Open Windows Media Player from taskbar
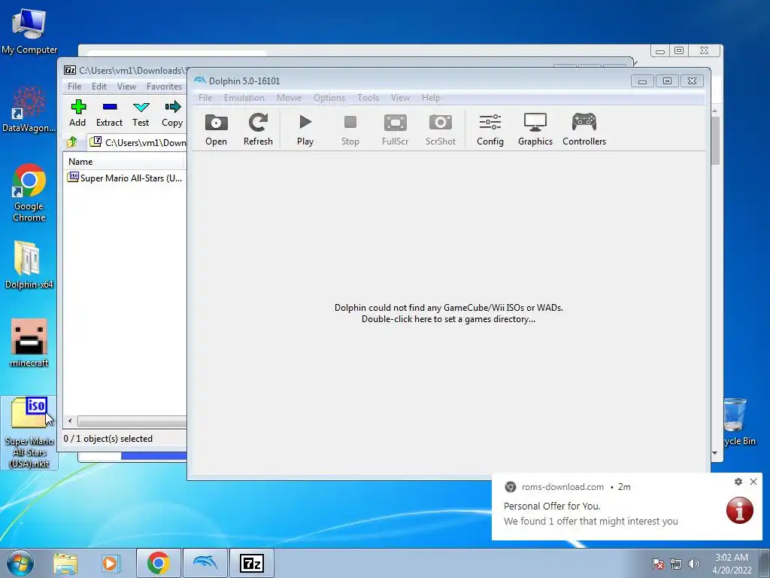 (111, 563)
